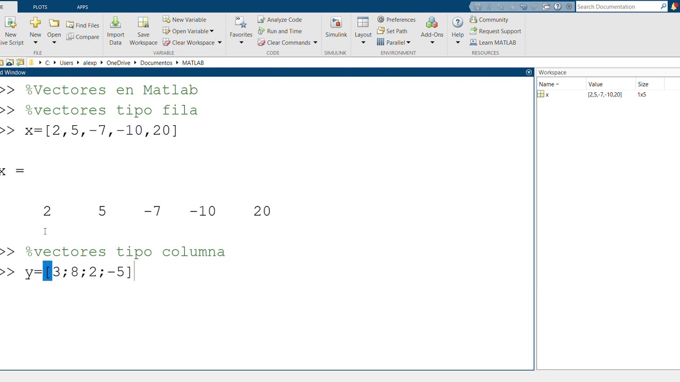Click the %vectores tipo columna comment
This screenshot has height=382, width=680.
(x=125, y=251)
